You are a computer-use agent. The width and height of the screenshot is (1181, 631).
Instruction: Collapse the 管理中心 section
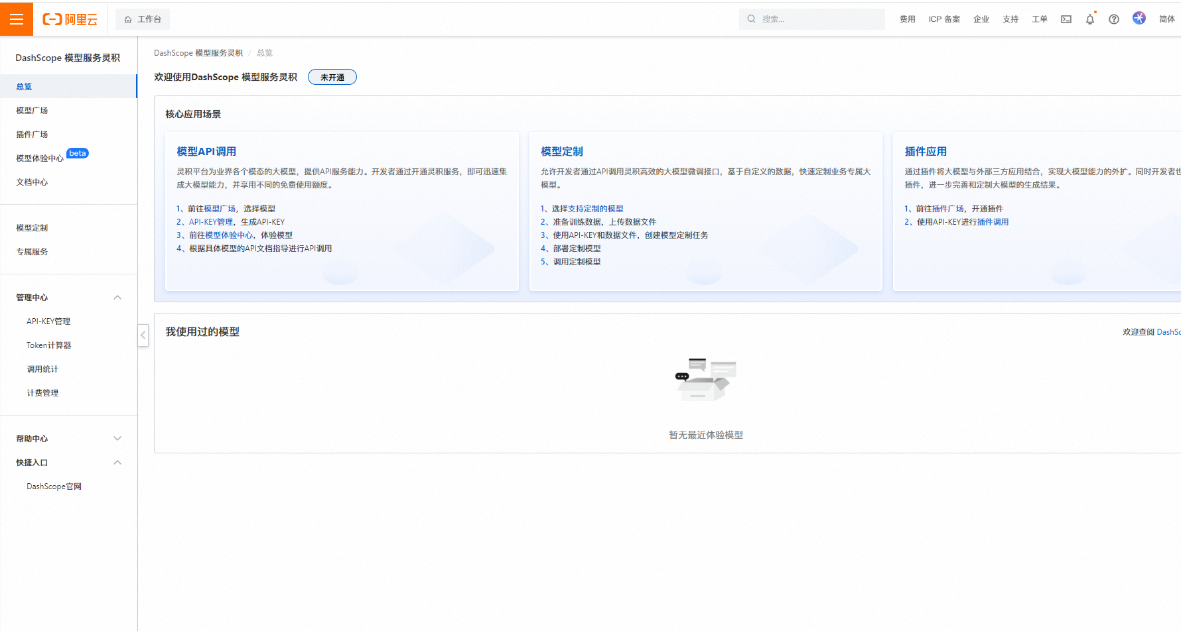(117, 298)
